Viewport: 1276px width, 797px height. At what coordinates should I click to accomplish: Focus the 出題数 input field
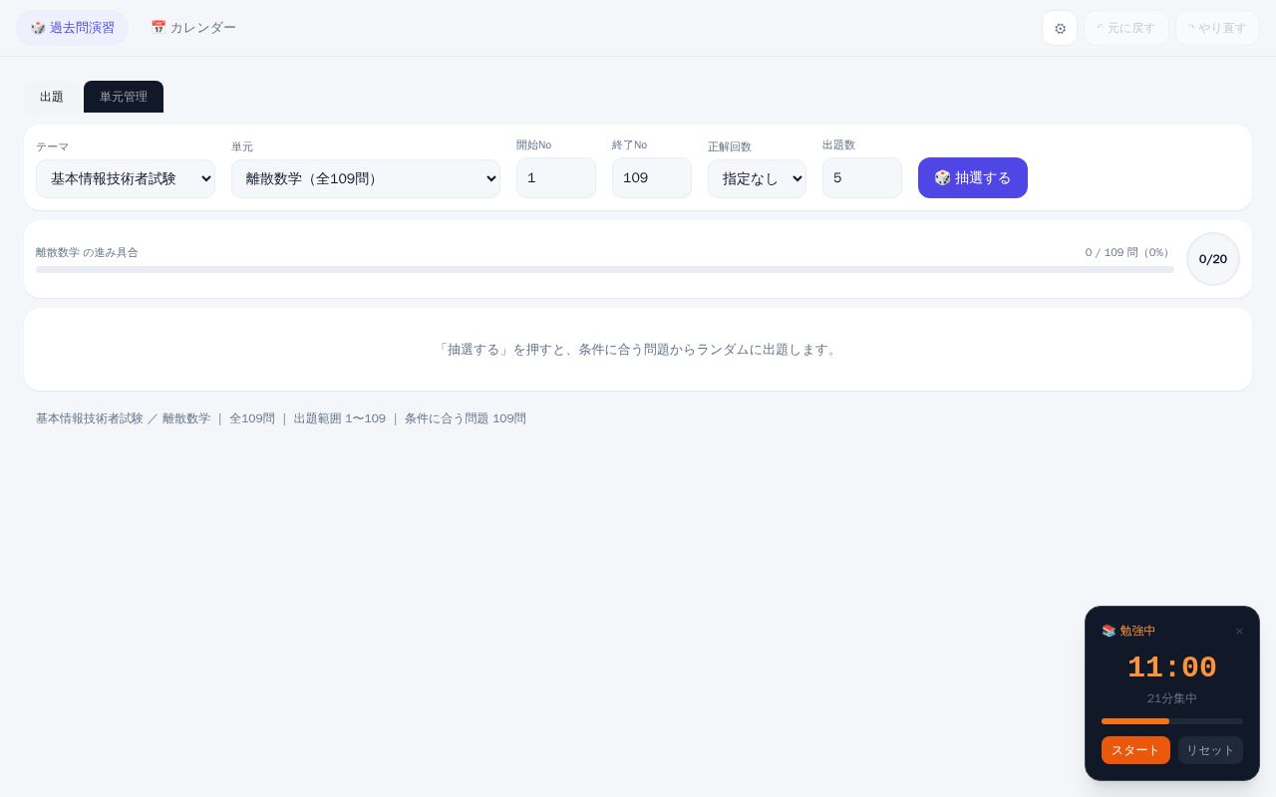pyautogui.click(x=862, y=177)
